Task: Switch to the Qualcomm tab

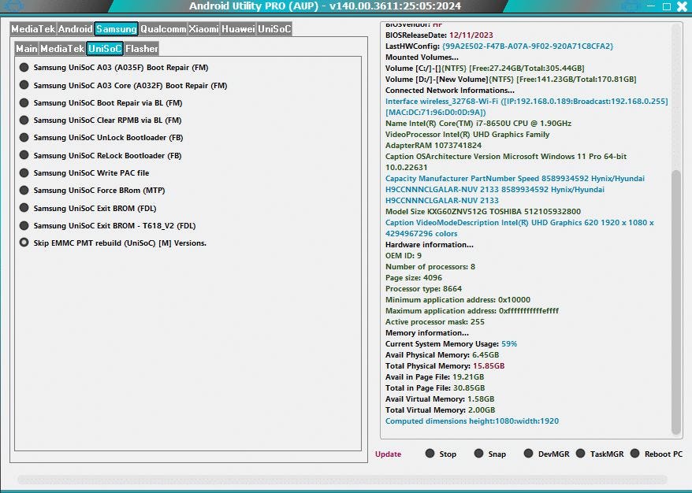Action: click(x=163, y=28)
